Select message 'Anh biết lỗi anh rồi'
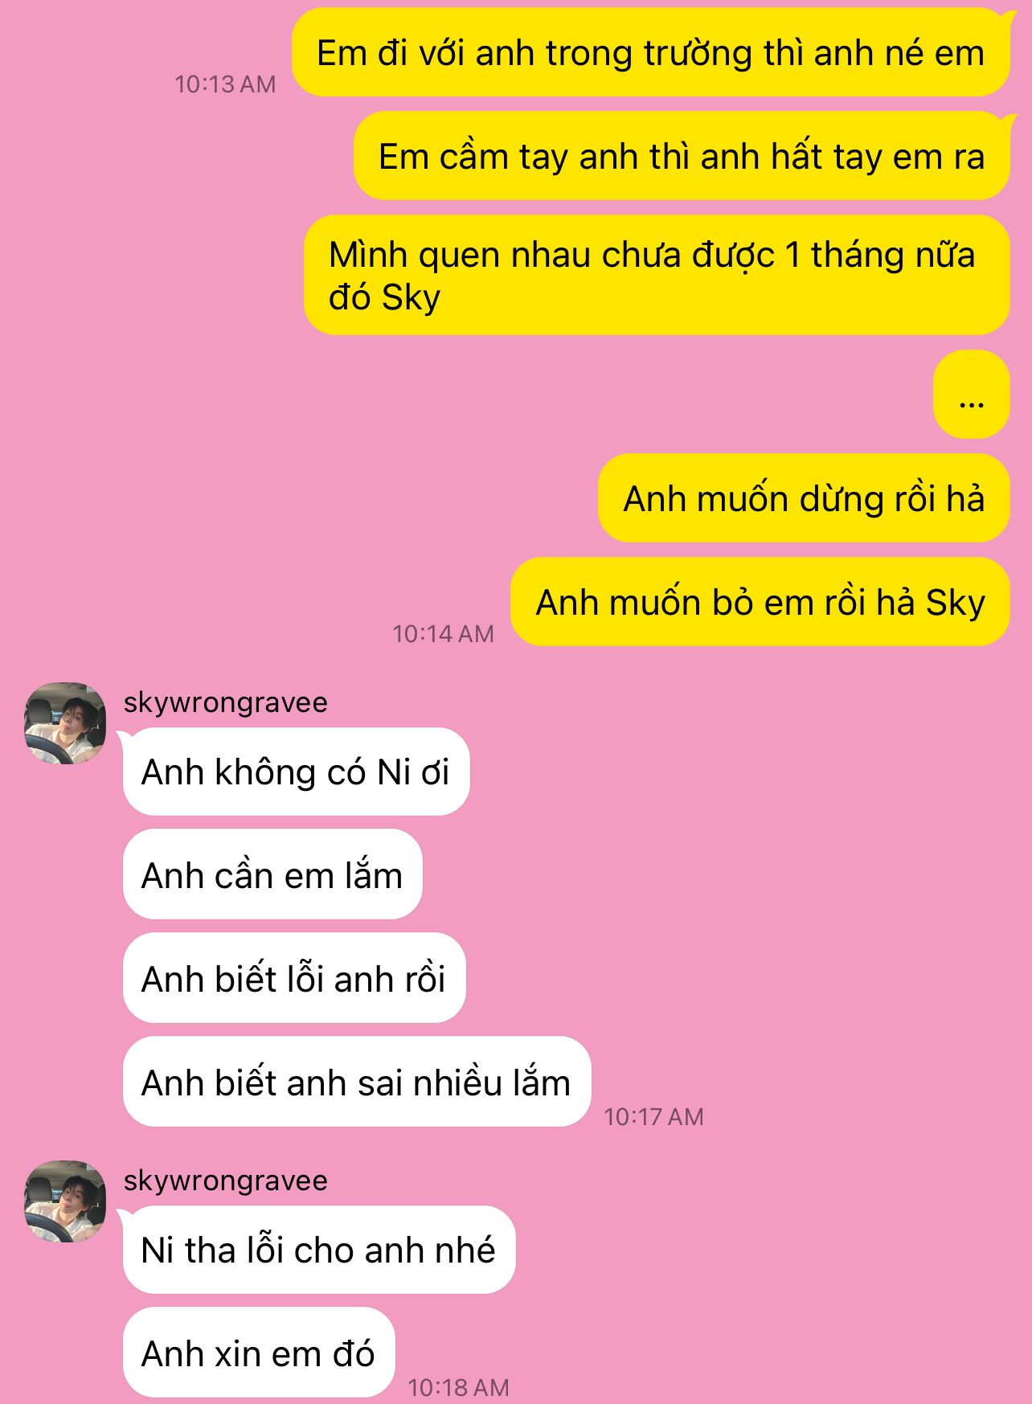The image size is (1032, 1404). pyautogui.click(x=294, y=978)
